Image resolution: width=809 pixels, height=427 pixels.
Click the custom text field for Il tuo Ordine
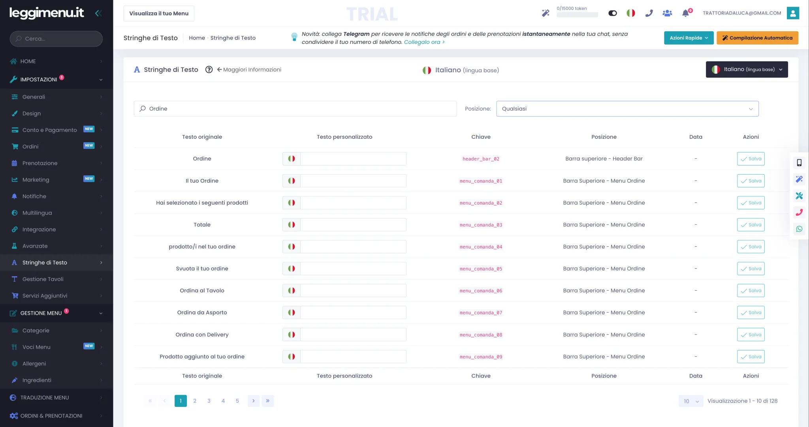point(353,181)
